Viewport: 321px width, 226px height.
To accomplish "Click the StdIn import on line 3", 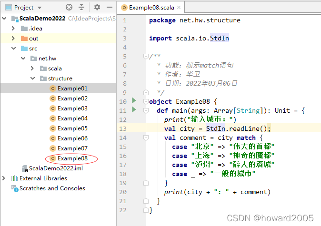I will tap(220, 38).
